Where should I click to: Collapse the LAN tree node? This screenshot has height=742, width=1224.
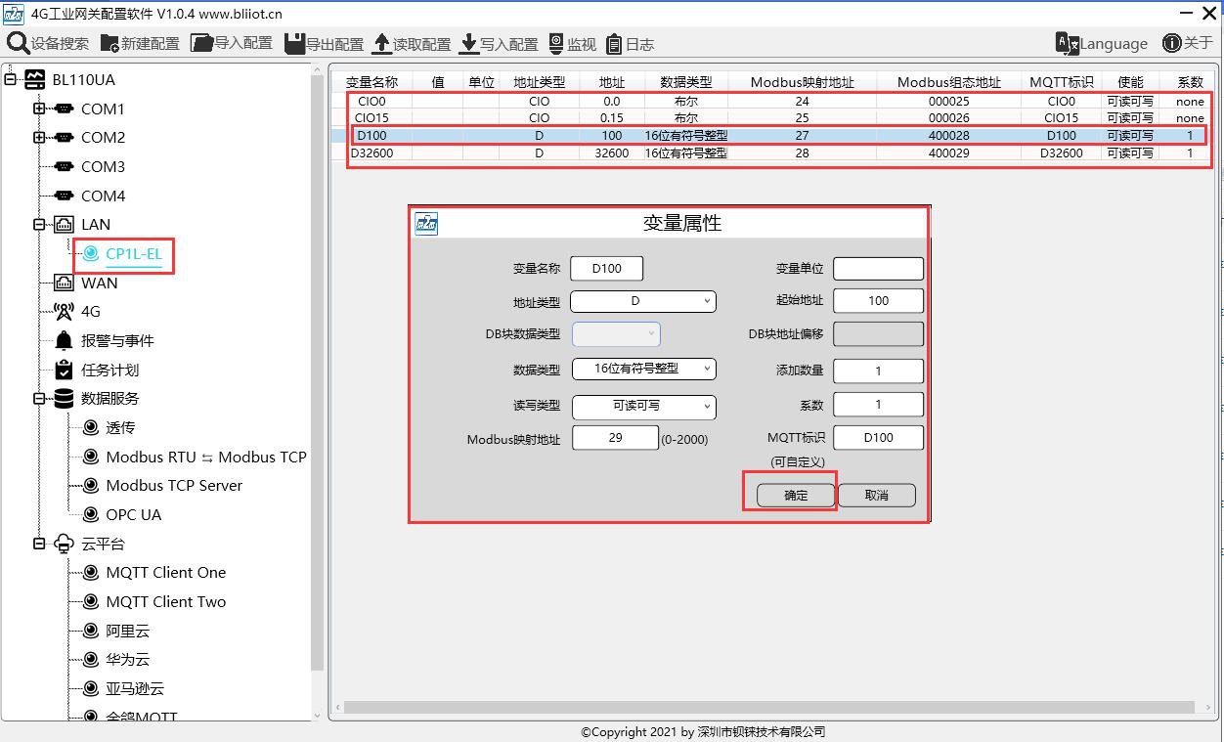pos(39,225)
